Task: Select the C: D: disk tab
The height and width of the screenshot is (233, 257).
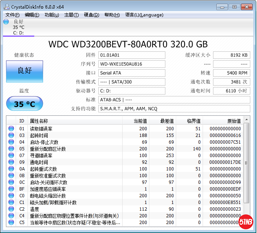Action: (x=19, y=33)
